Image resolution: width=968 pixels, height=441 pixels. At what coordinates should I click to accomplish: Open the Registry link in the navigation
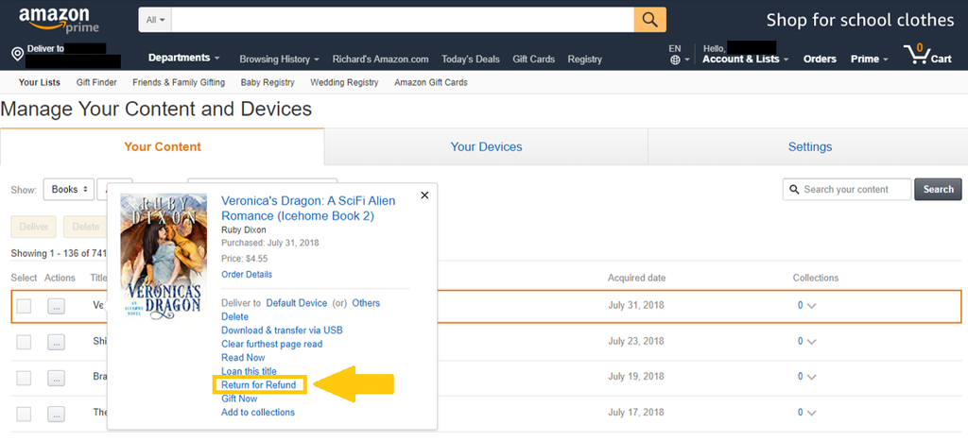tap(584, 59)
